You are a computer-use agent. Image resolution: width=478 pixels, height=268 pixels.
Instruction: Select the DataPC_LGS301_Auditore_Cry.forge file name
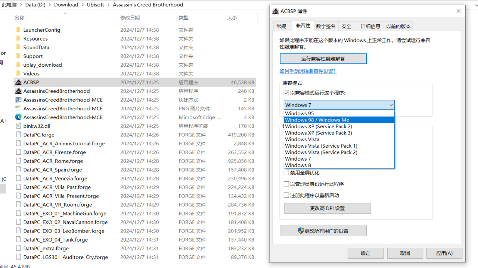pos(65,257)
